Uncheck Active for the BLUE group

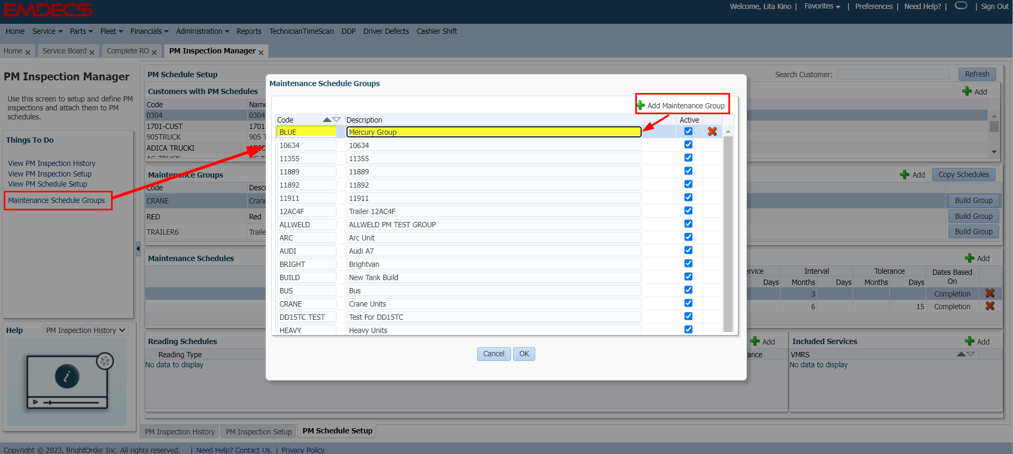[688, 131]
